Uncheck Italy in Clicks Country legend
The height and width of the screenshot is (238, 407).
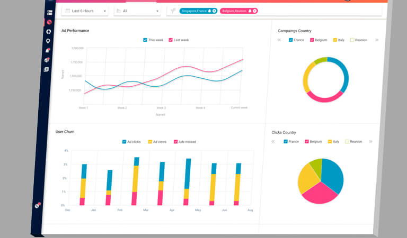coord(330,141)
